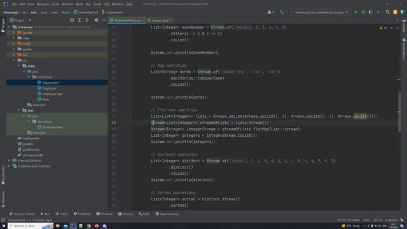Expand the .gradle folder
Image resolution: width=407 pixels, height=229 pixels.
pos(14,32)
